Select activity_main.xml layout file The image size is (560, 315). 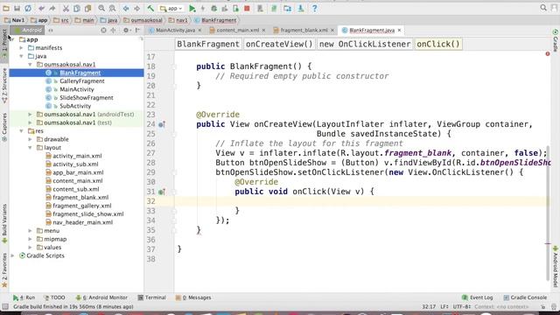point(77,156)
